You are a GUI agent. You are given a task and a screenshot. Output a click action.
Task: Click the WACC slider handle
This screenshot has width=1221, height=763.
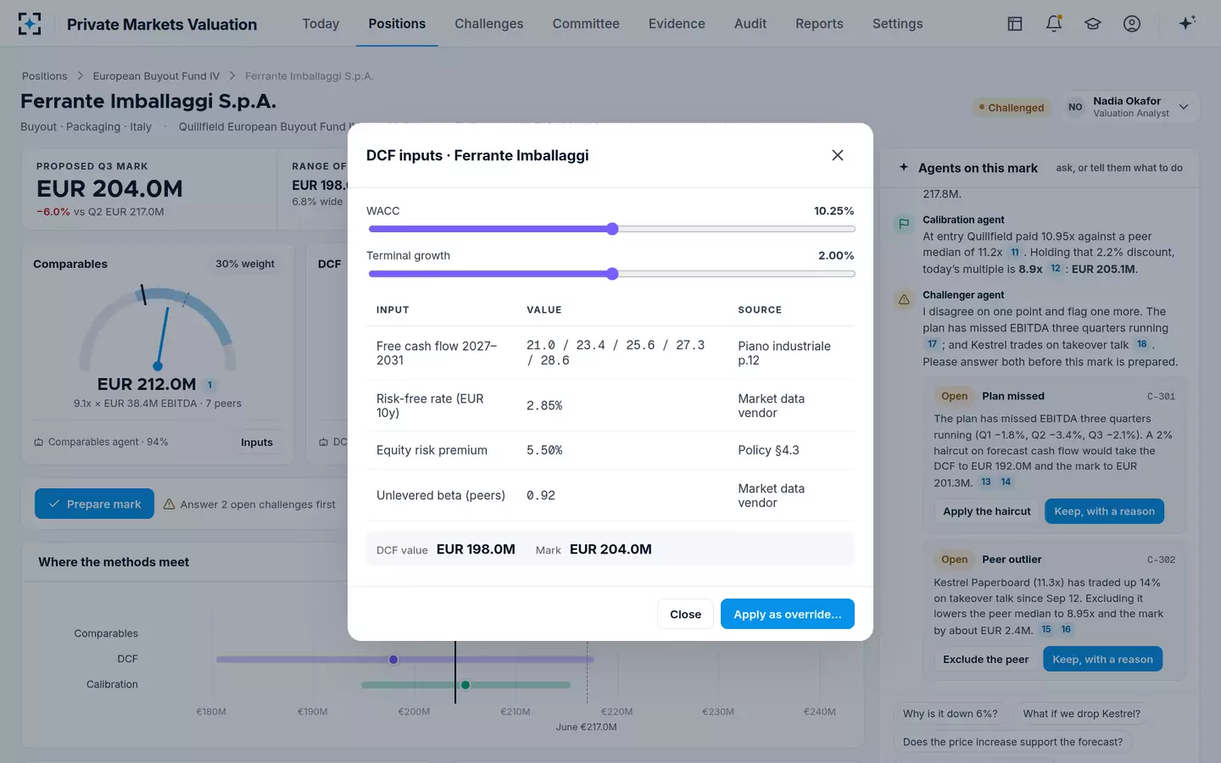[x=612, y=229]
